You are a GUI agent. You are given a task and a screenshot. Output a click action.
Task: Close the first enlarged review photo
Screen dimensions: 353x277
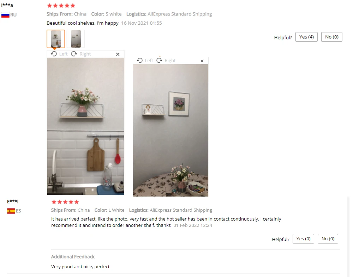(118, 54)
